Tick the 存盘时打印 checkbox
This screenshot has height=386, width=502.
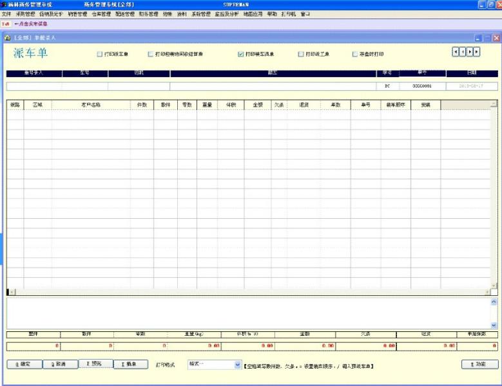tap(354, 54)
